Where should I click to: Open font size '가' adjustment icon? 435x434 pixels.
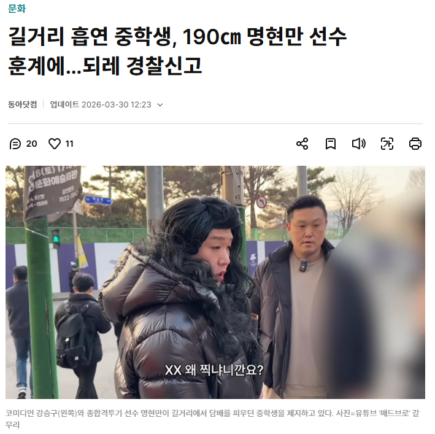tap(387, 144)
